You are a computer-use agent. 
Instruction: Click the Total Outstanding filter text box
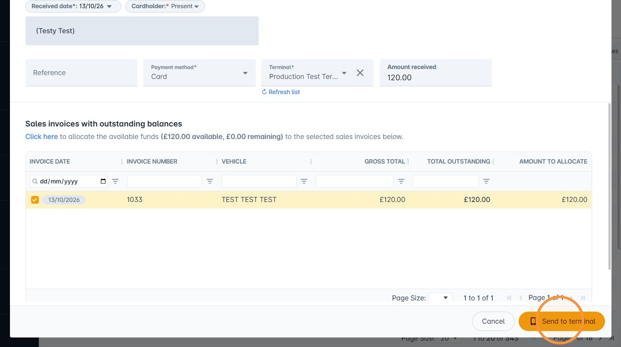pos(446,181)
